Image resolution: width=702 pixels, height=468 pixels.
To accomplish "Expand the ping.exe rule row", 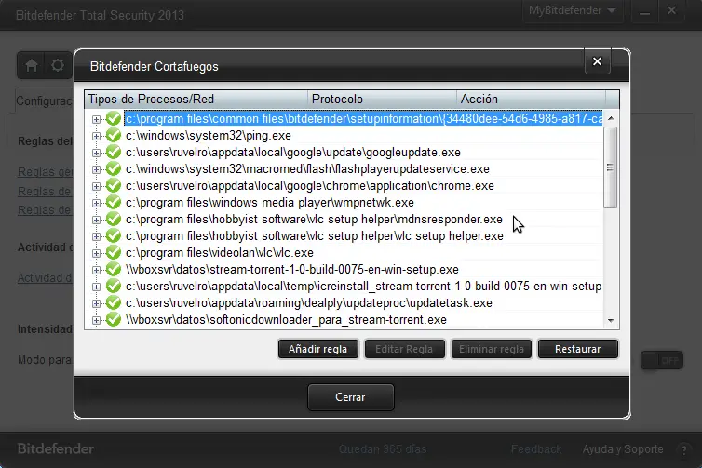I will pyautogui.click(x=96, y=136).
